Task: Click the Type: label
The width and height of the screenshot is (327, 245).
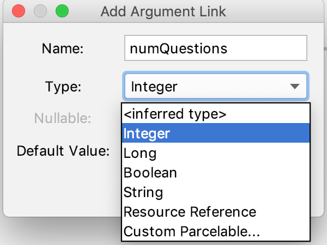Action: [63, 87]
